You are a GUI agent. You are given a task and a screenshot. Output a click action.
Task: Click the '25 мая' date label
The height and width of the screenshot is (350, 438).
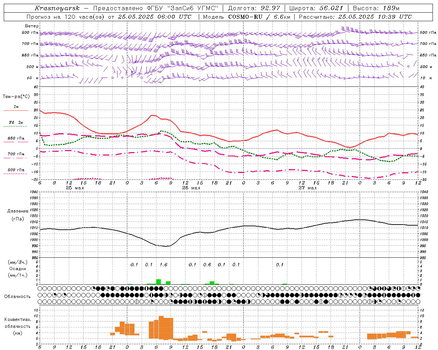click(x=75, y=188)
